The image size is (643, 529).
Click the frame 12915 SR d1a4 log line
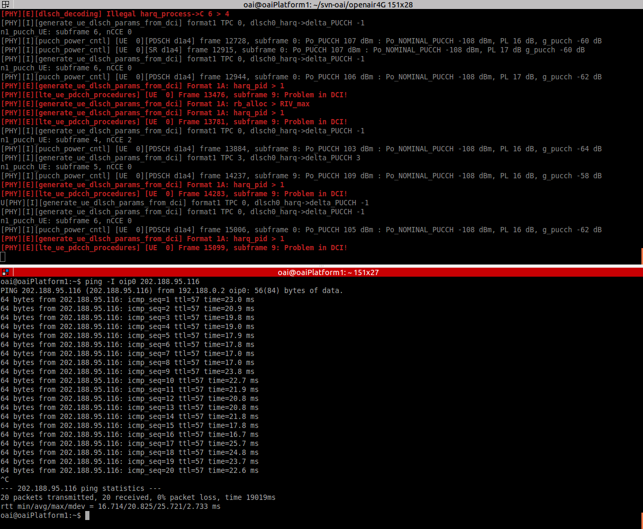(x=292, y=50)
